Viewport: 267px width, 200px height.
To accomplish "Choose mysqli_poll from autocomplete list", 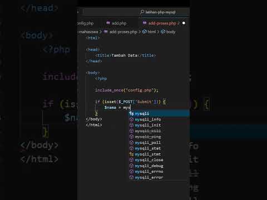I will coord(159,143).
